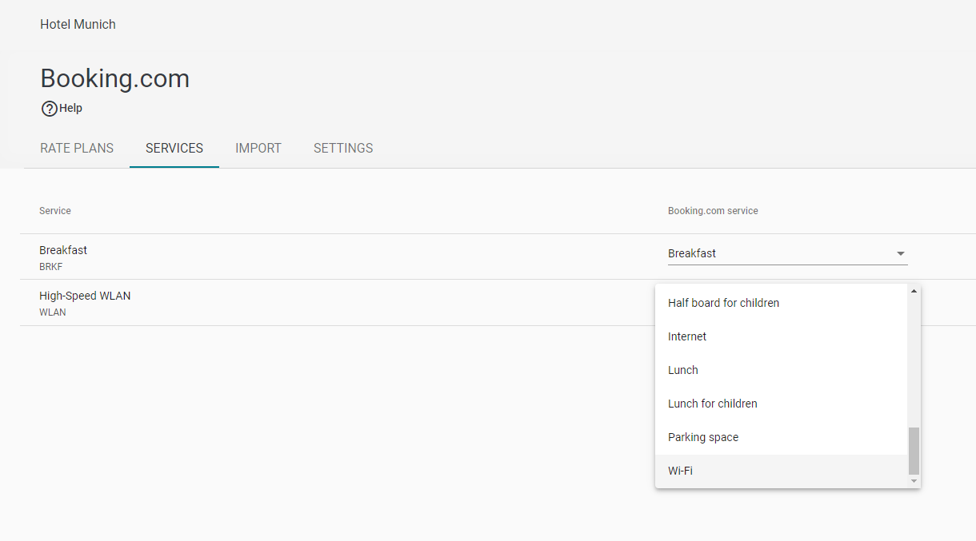Screen dimensions: 976x541
Task: Open the Help link
Action: pos(62,109)
